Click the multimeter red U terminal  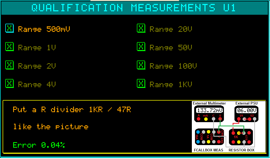click(220, 119)
